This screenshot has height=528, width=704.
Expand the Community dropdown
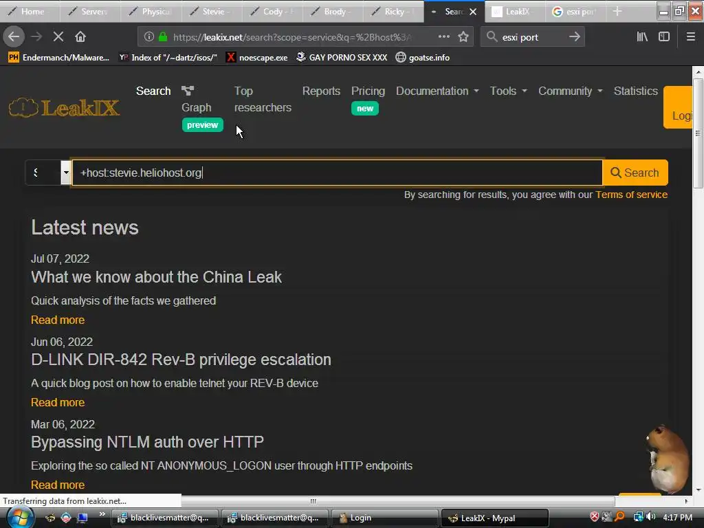coord(570,91)
